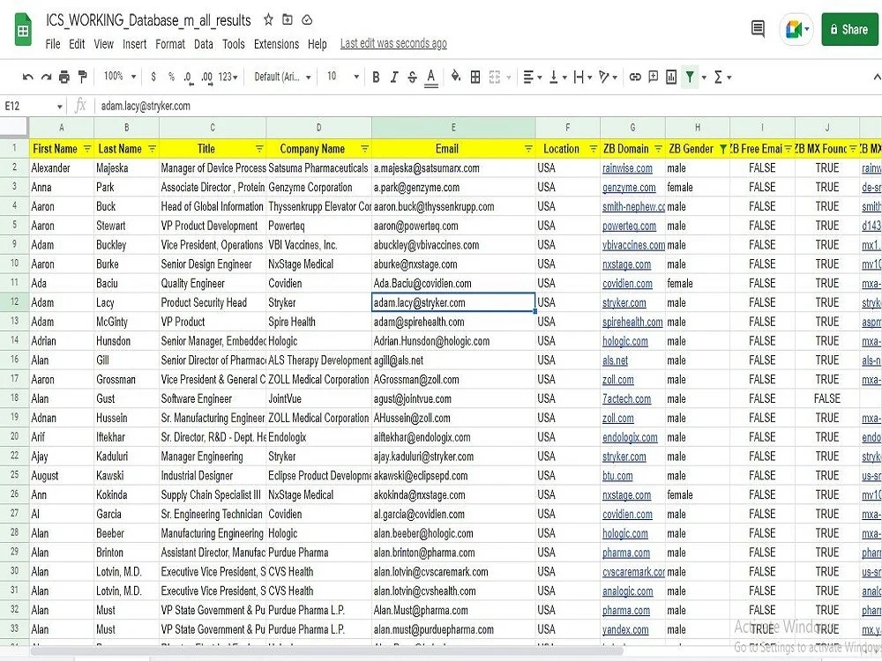This screenshot has width=882, height=661.
Task: Open the File menu
Action: 53,44
